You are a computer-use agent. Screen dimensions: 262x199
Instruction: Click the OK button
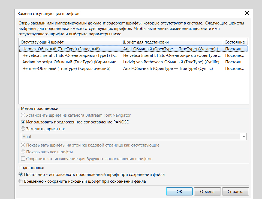pos(179,191)
